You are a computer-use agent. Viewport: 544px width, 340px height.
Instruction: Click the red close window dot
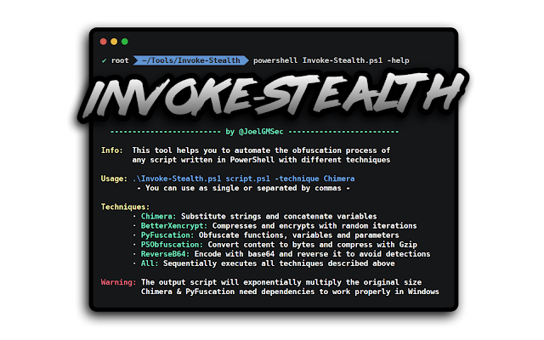[x=104, y=42]
